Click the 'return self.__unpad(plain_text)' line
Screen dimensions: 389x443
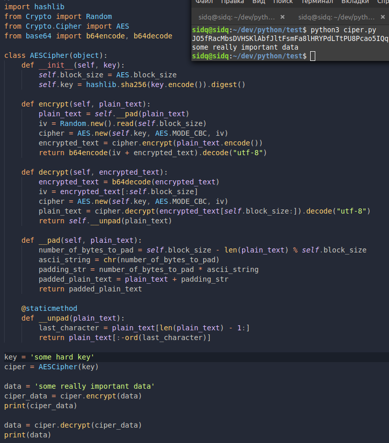(105, 221)
